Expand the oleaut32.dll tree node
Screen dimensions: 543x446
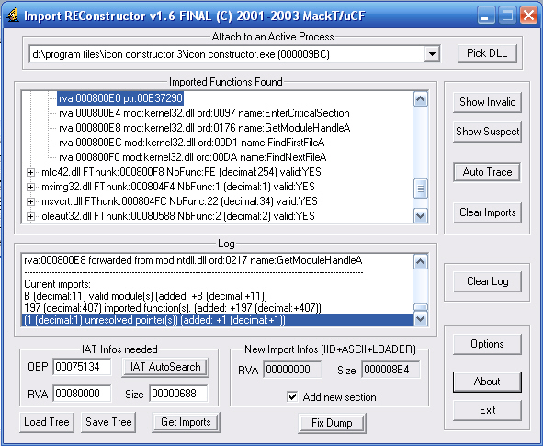[30, 216]
